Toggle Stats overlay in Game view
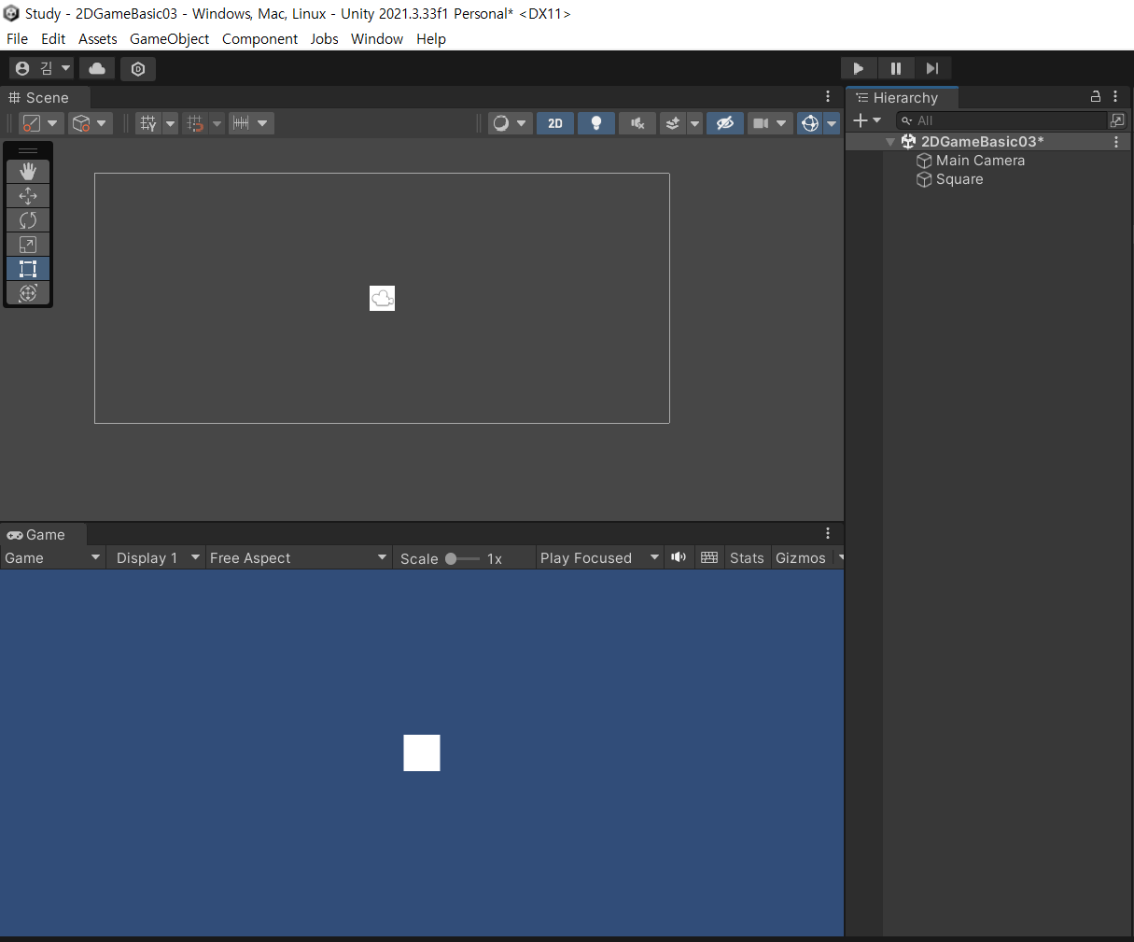 [747, 557]
